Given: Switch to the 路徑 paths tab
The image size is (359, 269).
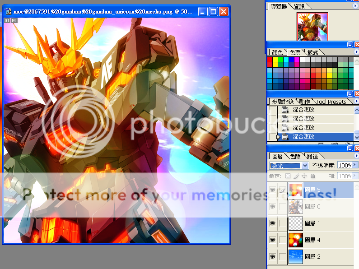Looking at the screenshot, I should [x=312, y=156].
